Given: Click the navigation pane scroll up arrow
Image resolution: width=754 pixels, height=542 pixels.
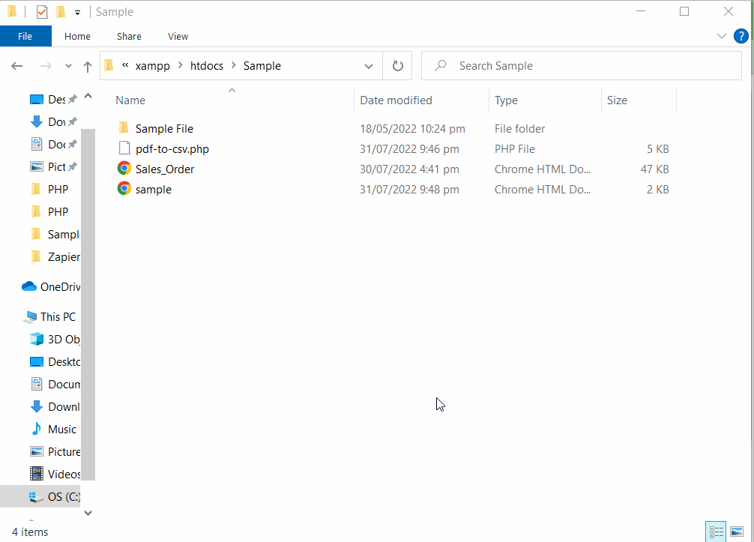Looking at the screenshot, I should 88,96.
